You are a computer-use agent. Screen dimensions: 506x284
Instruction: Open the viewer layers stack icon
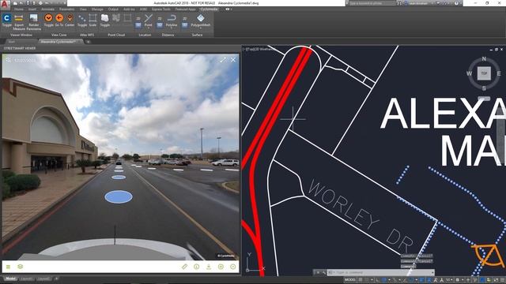coord(20,267)
